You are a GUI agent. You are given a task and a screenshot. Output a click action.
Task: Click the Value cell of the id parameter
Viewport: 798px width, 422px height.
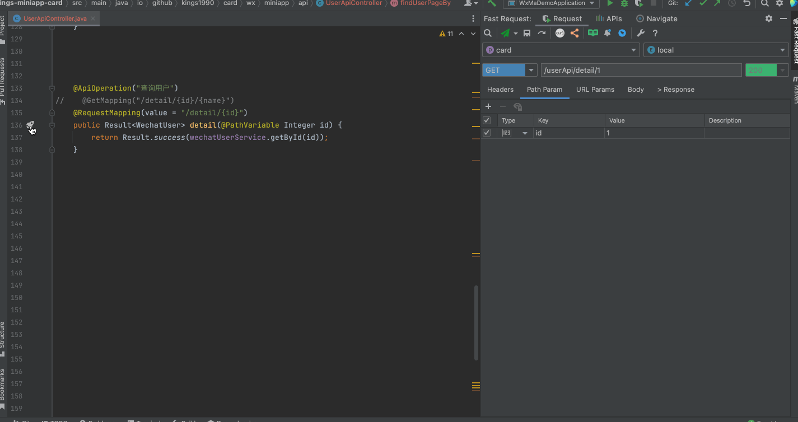654,133
